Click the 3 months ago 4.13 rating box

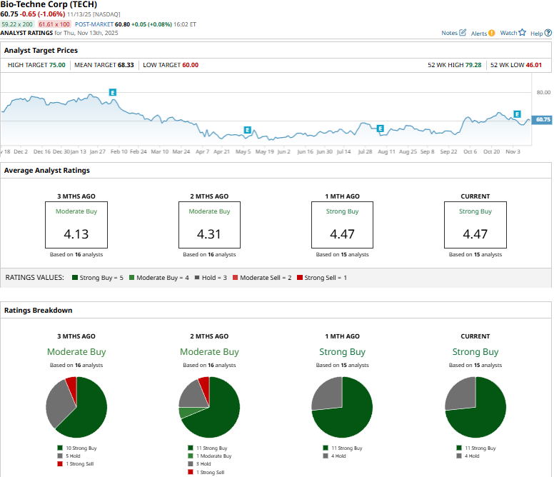[76, 225]
